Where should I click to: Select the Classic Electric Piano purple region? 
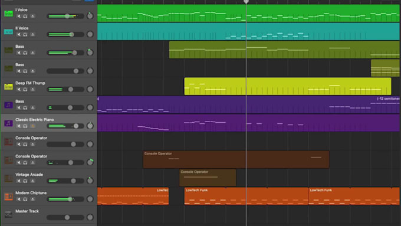point(248,123)
